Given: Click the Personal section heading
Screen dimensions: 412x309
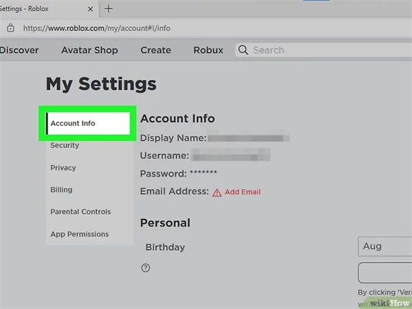Looking at the screenshot, I should (165, 222).
